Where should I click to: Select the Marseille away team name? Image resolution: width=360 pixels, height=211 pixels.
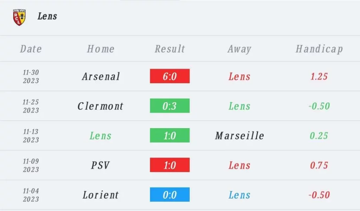(x=239, y=136)
